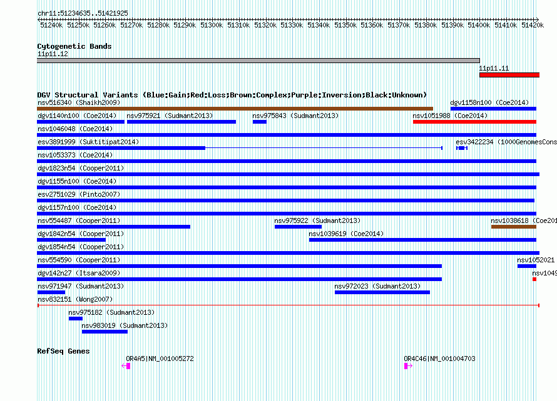
Task: Click the red nsv1051988 loss variant bar
Action: [474, 122]
